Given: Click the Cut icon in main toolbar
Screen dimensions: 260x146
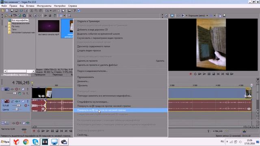Looking at the screenshot, I should (x=32, y=11).
